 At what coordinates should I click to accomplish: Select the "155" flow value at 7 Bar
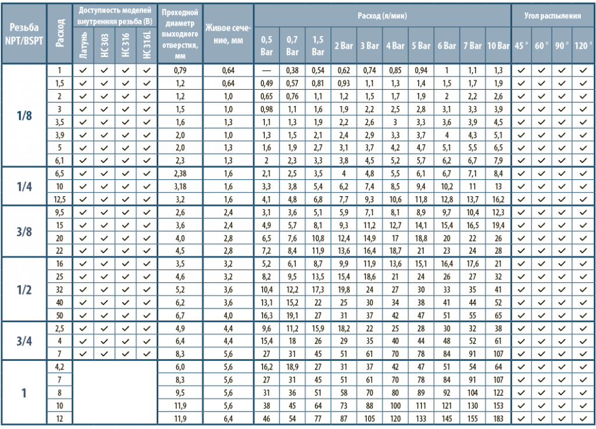473,419
